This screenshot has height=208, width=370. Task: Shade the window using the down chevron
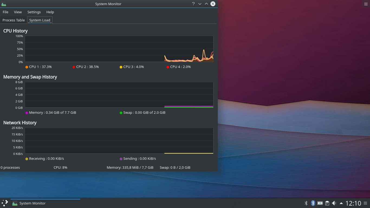tap(200, 4)
